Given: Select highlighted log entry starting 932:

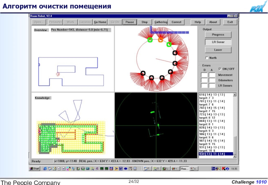Looking at the screenshot, I should (x=216, y=154).
